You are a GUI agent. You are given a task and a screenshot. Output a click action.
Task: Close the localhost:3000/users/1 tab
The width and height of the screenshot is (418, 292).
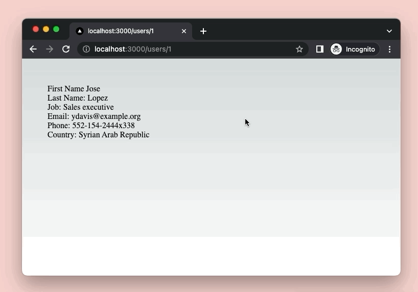click(184, 31)
